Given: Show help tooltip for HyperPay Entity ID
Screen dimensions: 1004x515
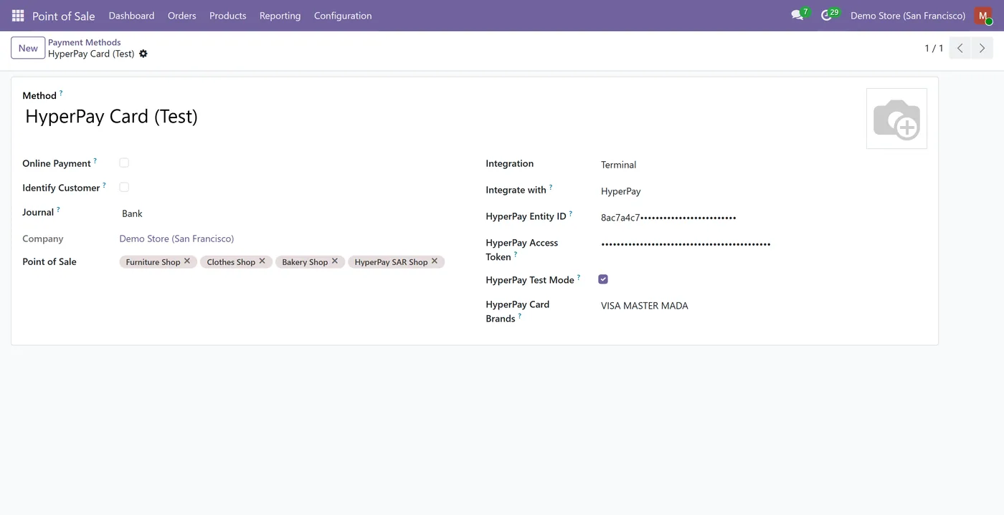Looking at the screenshot, I should (x=571, y=214).
